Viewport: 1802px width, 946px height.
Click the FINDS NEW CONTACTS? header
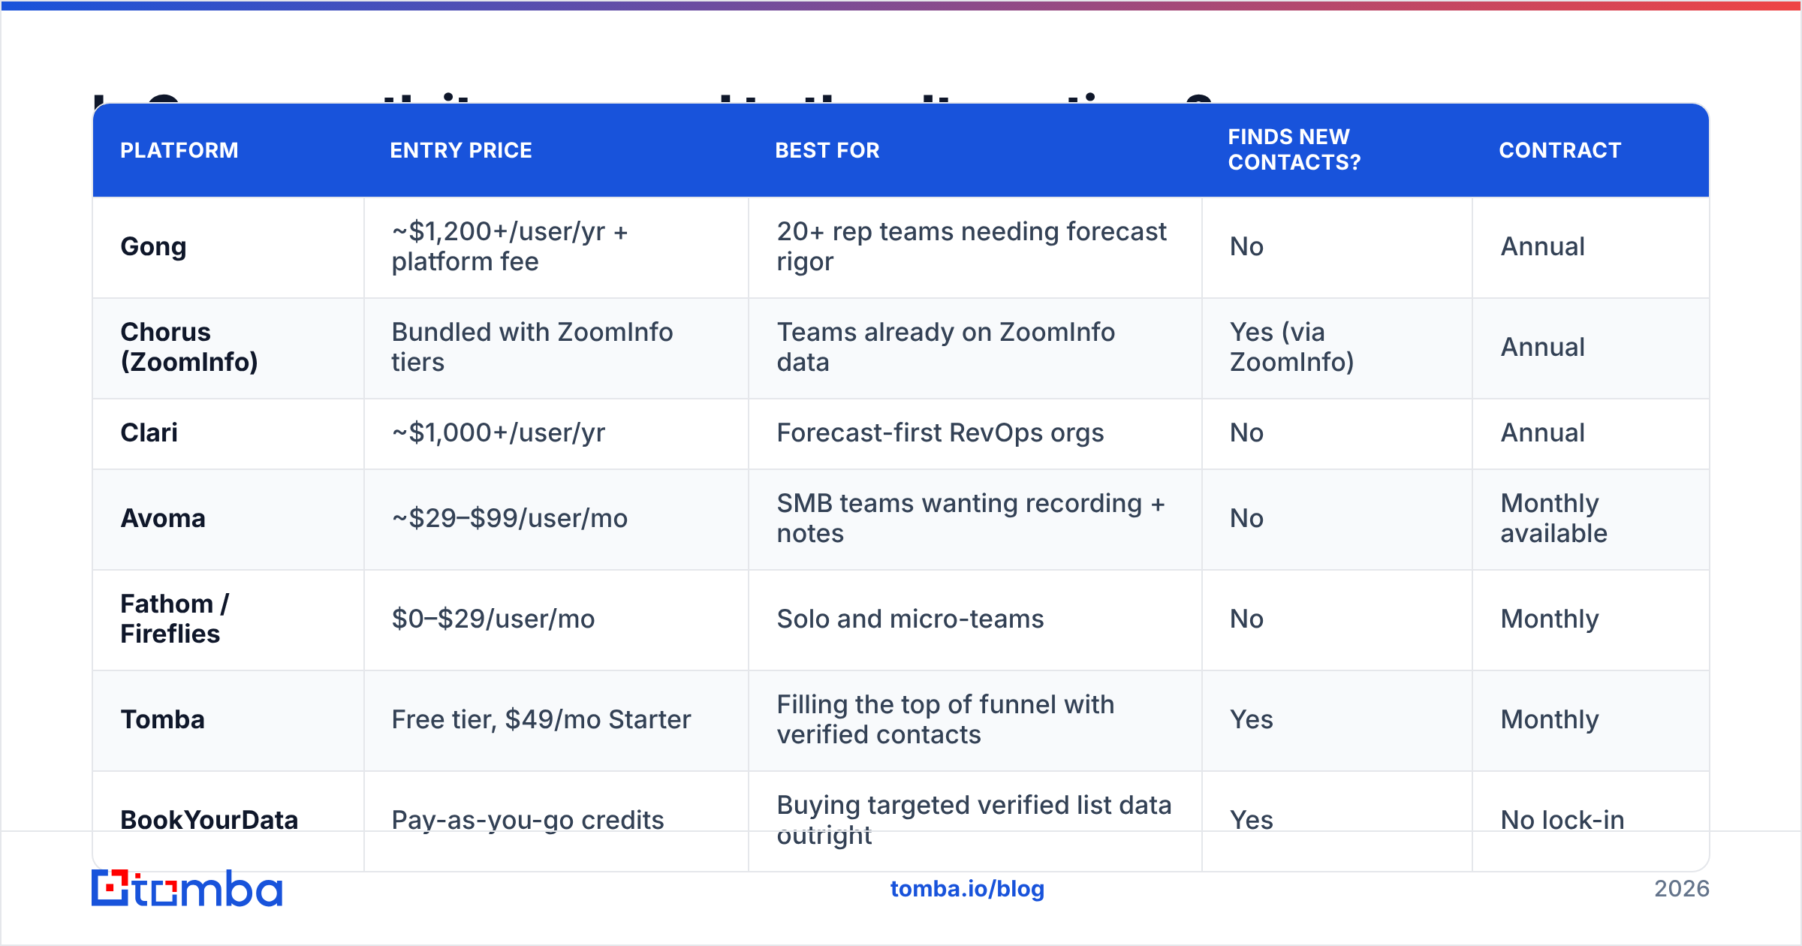pyautogui.click(x=1294, y=149)
